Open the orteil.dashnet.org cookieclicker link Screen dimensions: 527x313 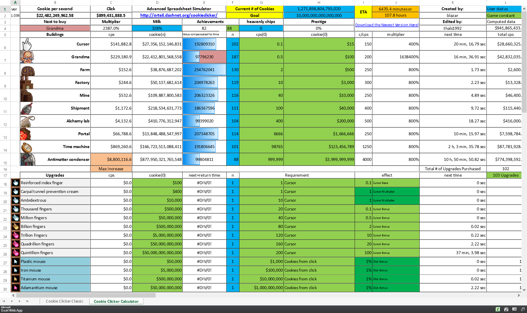179,15
